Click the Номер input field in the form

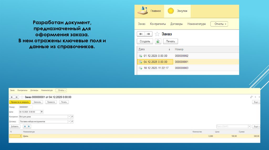[x=25, y=107]
